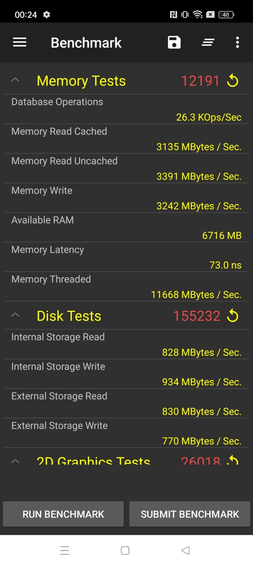Tap the External Storage Write row
The height and width of the screenshot is (566, 253).
[127, 433]
